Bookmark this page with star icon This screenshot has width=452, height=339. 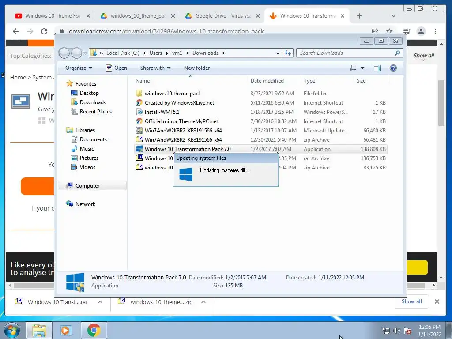pos(389,31)
